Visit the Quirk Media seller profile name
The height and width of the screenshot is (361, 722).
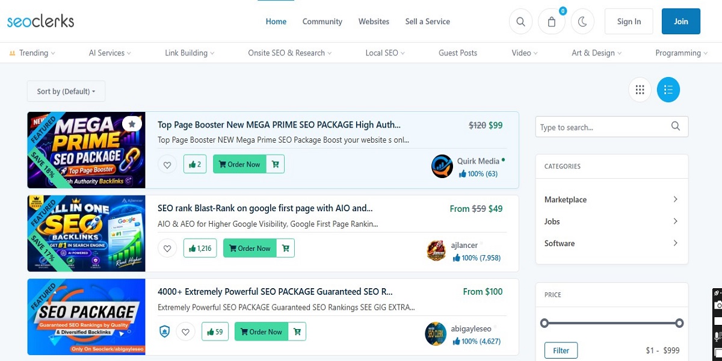click(x=478, y=161)
